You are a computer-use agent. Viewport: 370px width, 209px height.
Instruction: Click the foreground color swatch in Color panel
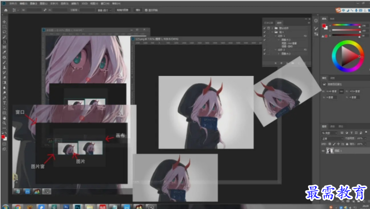click(324, 25)
